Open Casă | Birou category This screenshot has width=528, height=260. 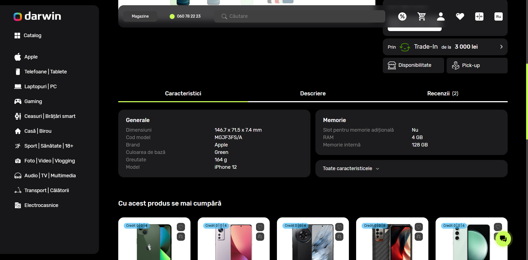click(33, 131)
